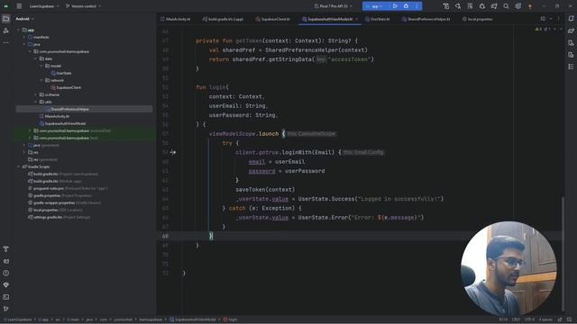Screen dimensions: 577x324
Task: Open Resource Manager in left strip
Action: pyautogui.click(x=6, y=31)
